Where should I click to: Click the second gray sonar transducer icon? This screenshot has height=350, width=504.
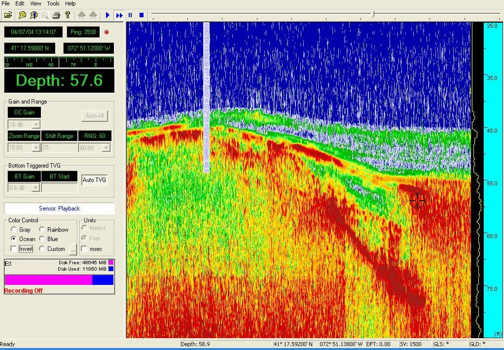(x=93, y=15)
